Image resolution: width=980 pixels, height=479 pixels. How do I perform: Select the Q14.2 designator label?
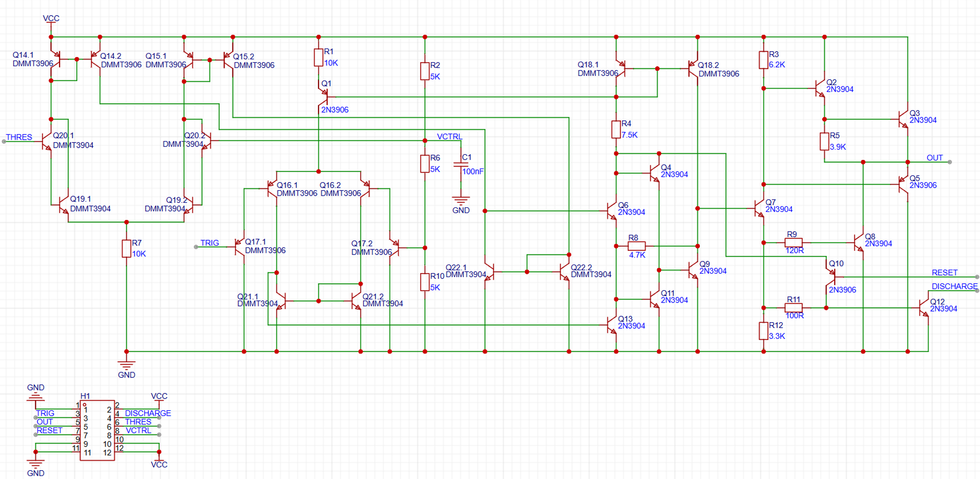[111, 56]
